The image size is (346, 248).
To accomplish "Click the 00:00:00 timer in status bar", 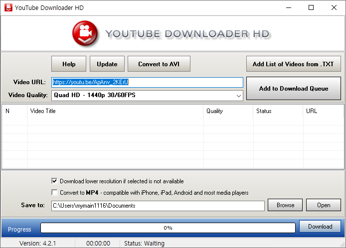I will pos(98,244).
